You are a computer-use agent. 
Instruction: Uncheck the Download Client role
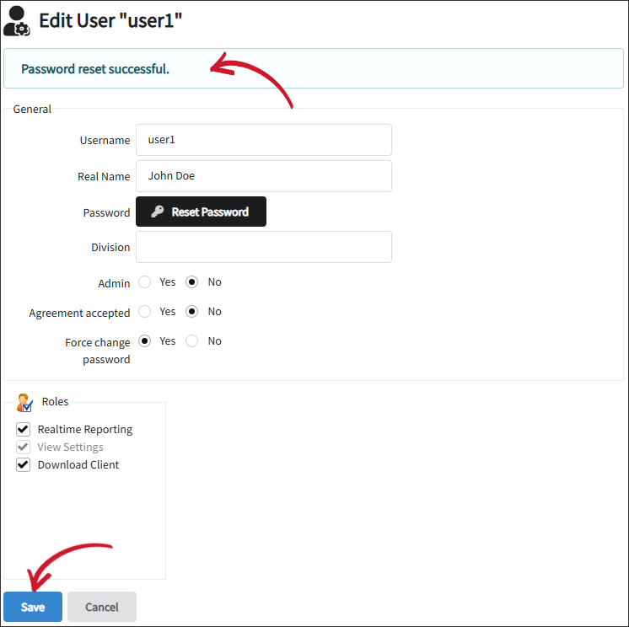click(x=23, y=464)
